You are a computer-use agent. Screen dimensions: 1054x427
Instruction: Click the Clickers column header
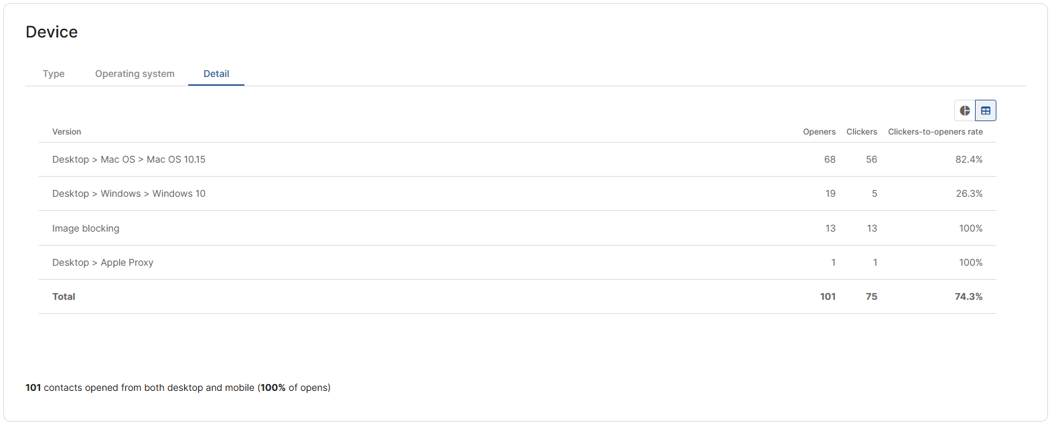click(x=861, y=132)
